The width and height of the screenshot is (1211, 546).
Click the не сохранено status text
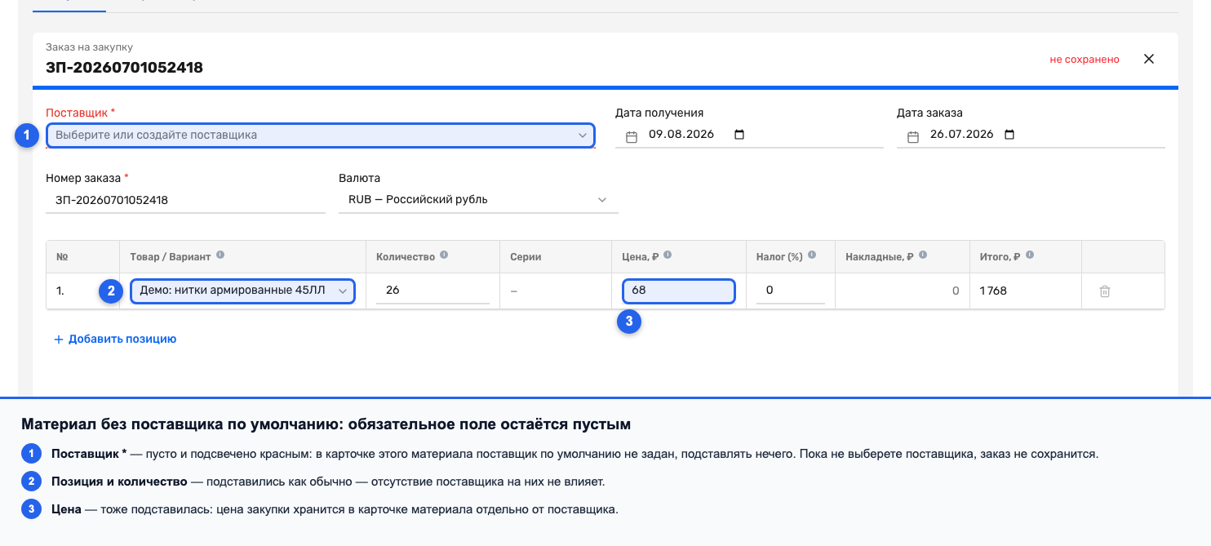click(1085, 60)
